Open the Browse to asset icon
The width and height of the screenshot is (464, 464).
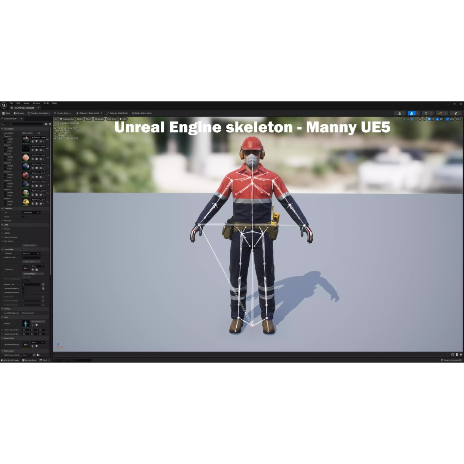pyautogui.click(x=15, y=113)
